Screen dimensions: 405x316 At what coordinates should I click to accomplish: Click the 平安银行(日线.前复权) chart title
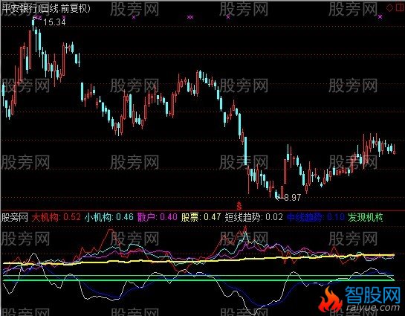46,9
